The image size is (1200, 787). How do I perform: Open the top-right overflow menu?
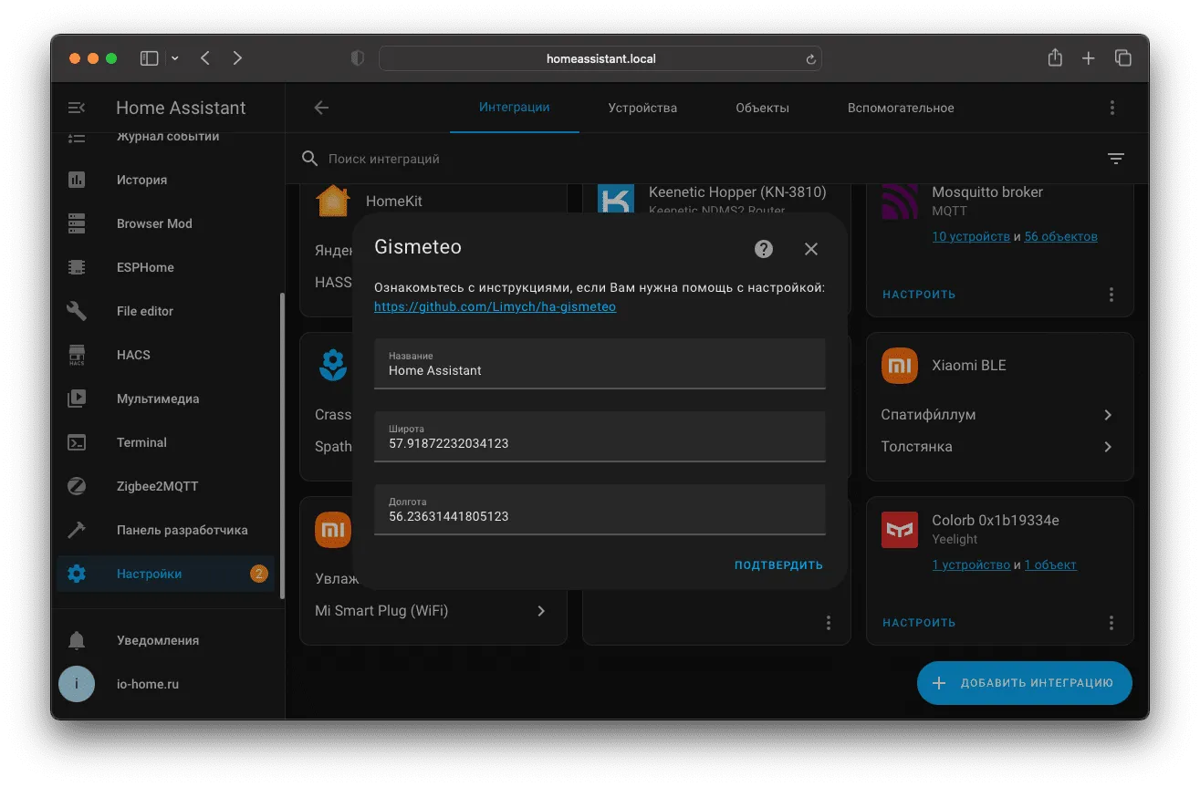1112,108
